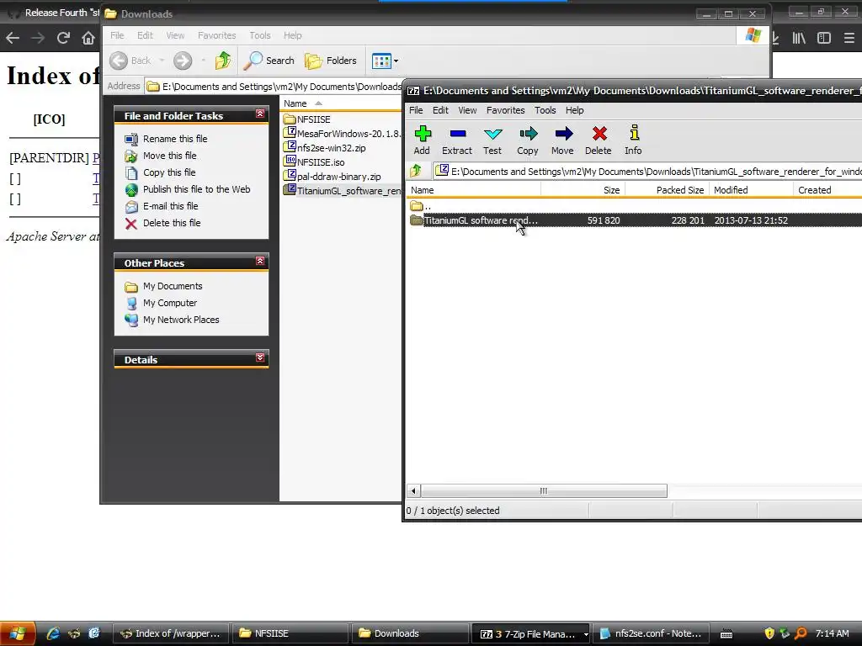
Task: Open 7-Zip File Manager taskbar group
Action: pos(530,633)
